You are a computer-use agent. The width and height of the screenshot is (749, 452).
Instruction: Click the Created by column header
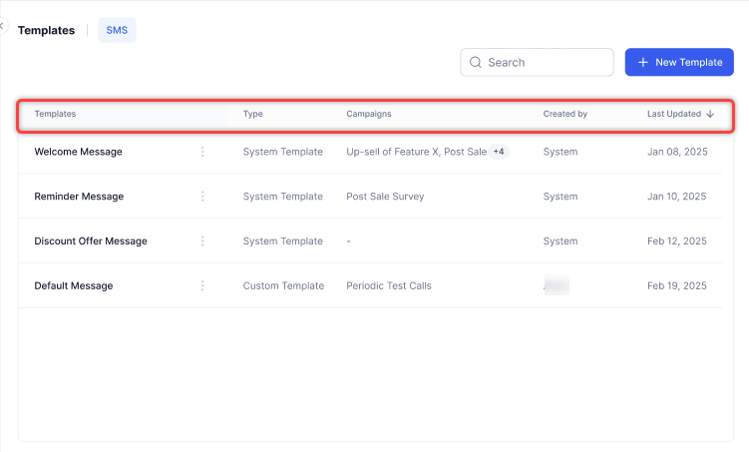coord(564,114)
